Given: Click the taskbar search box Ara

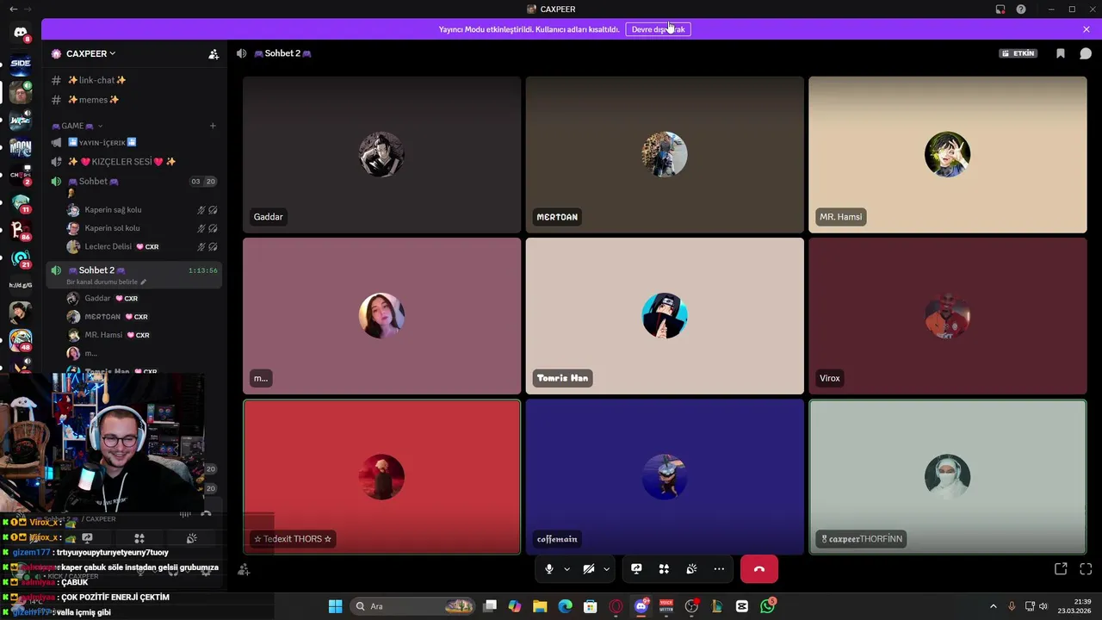Looking at the screenshot, I should pos(414,606).
